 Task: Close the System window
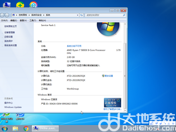[124, 10]
